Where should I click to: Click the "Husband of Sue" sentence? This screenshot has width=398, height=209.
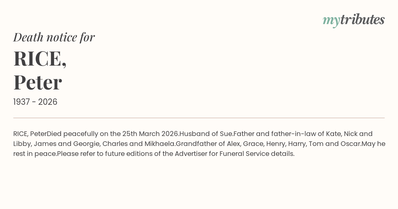[206, 134]
